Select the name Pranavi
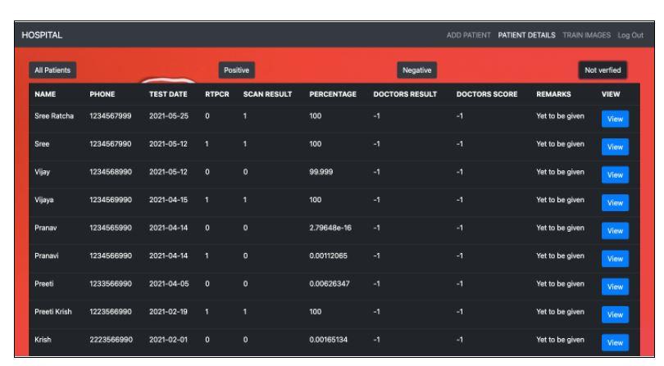The width and height of the screenshot is (664, 366). pyautogui.click(x=47, y=255)
